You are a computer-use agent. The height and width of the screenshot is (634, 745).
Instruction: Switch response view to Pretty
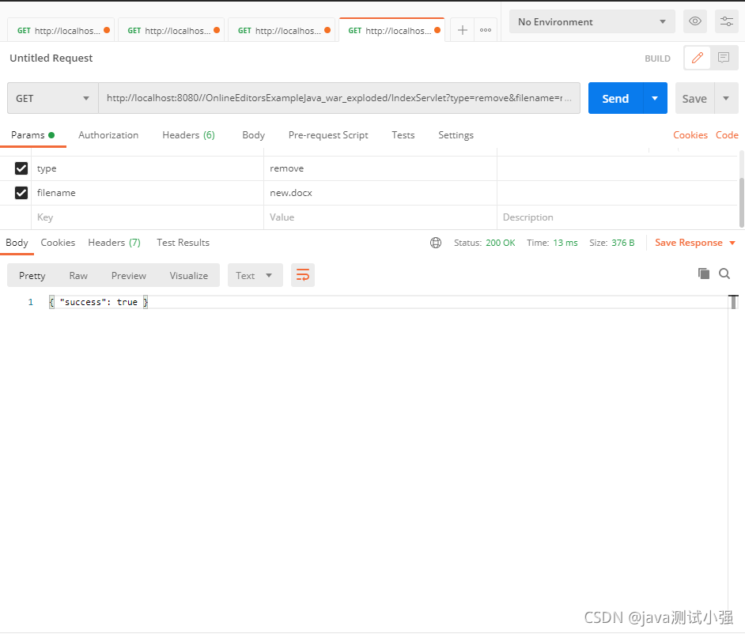click(x=32, y=275)
